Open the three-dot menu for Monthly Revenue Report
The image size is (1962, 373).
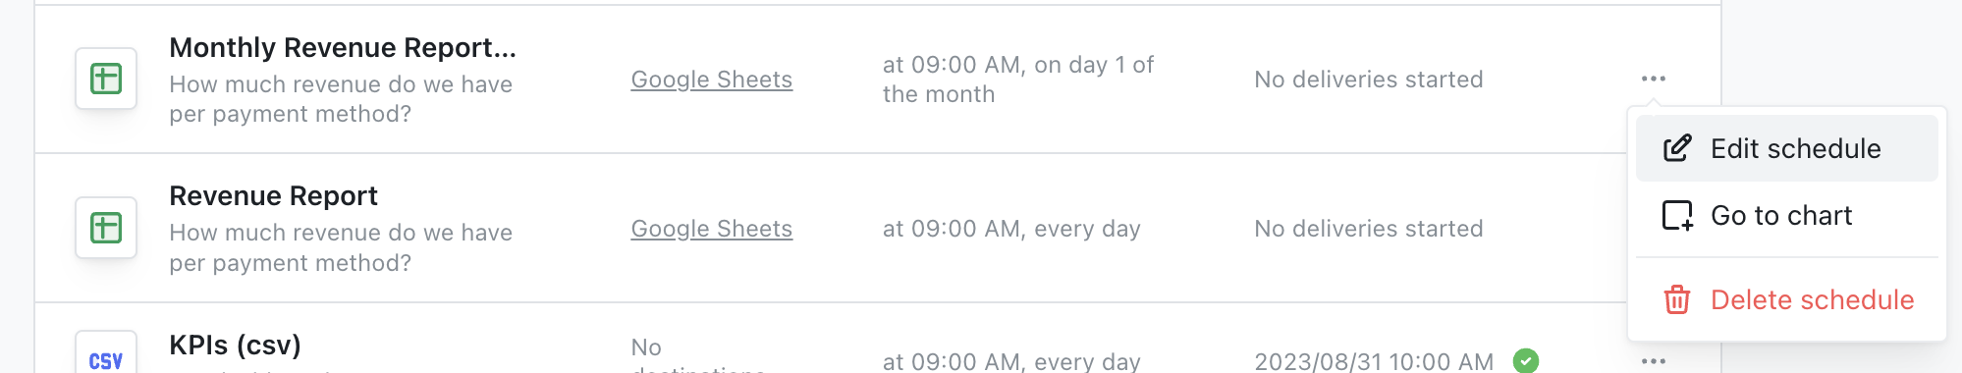click(x=1654, y=79)
